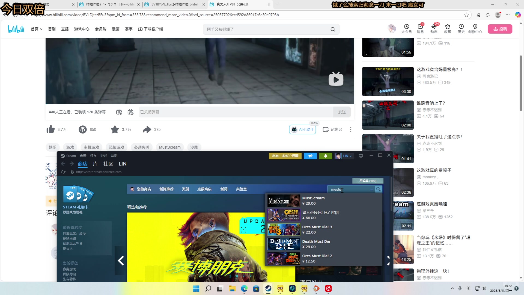The image size is (524, 295).
Task: Open 大会员 membership icon
Action: click(406, 28)
